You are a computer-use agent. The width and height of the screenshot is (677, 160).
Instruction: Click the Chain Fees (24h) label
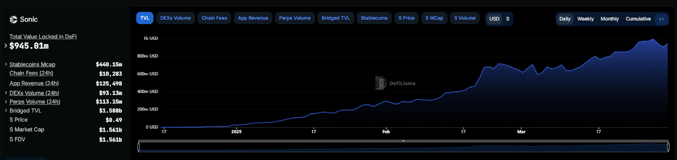[31, 73]
